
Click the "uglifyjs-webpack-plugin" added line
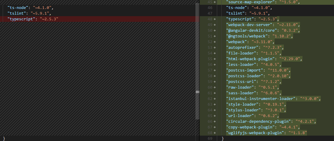(x=255, y=133)
